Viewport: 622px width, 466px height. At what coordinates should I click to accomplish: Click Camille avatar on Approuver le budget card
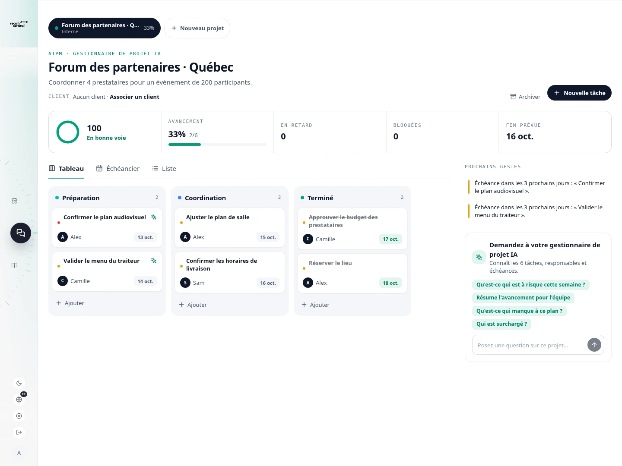(308, 239)
